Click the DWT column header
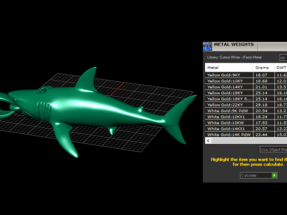This screenshot has height=215, width=287. (281, 67)
